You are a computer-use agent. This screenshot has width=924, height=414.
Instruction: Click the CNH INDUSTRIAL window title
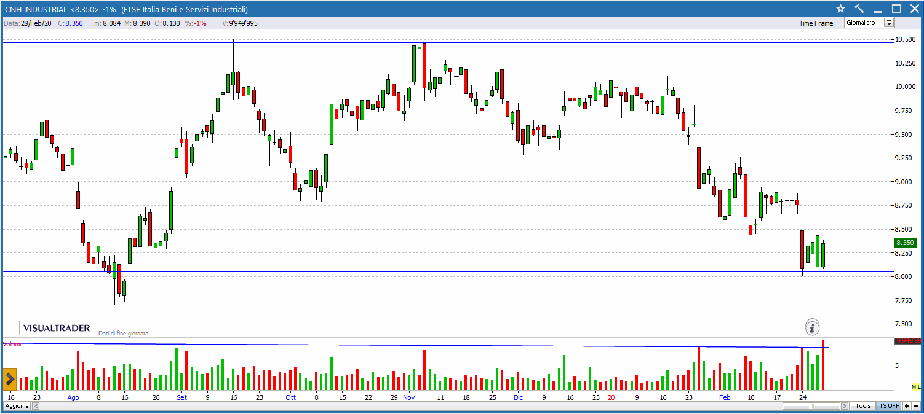point(127,9)
